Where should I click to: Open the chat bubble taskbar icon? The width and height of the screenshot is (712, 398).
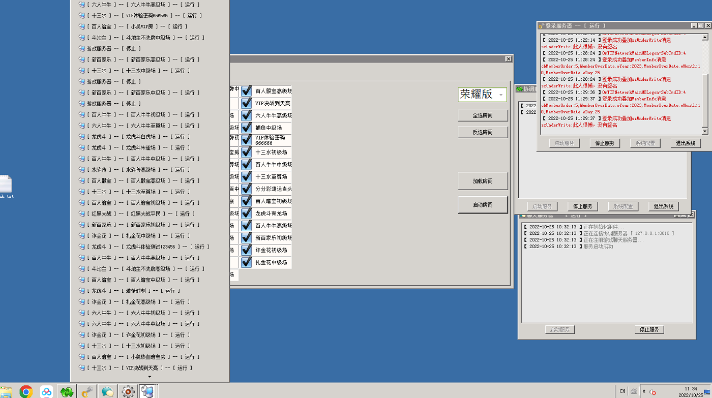(107, 391)
